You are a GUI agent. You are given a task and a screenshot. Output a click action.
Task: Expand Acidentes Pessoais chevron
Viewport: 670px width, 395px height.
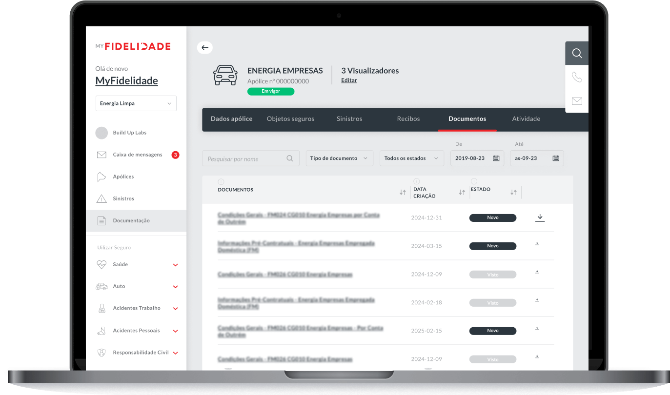coord(176,331)
